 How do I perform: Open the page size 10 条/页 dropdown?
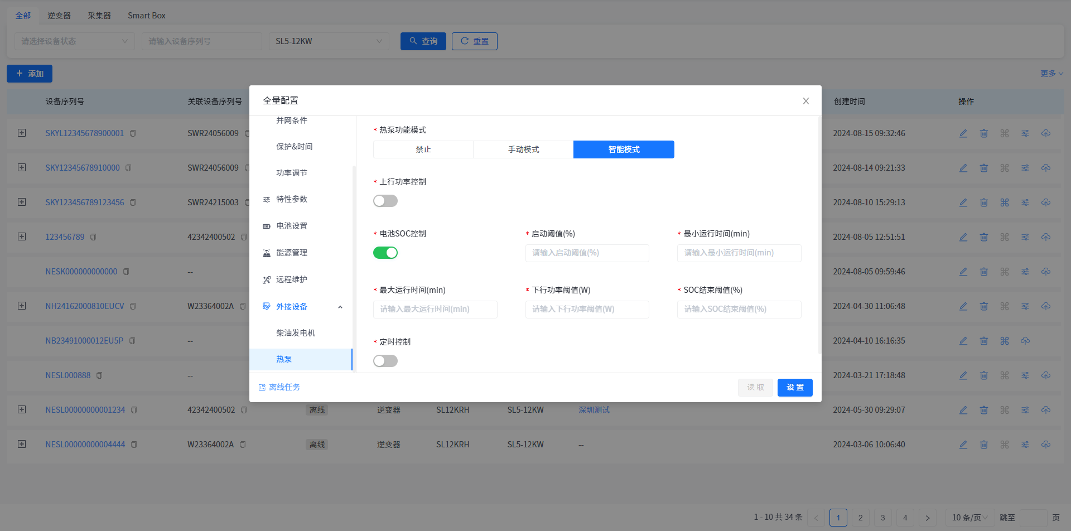[969, 518]
